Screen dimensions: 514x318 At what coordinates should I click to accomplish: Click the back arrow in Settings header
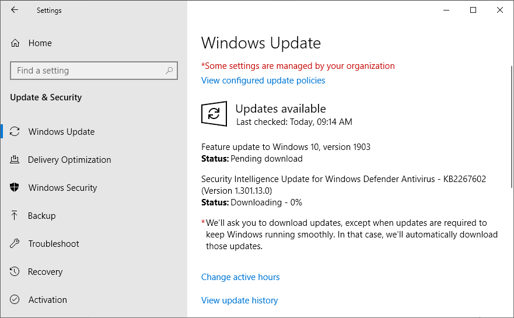click(x=15, y=10)
